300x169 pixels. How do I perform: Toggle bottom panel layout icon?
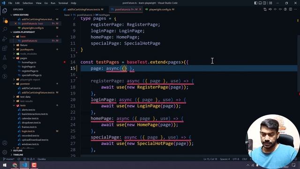click(x=260, y=3)
